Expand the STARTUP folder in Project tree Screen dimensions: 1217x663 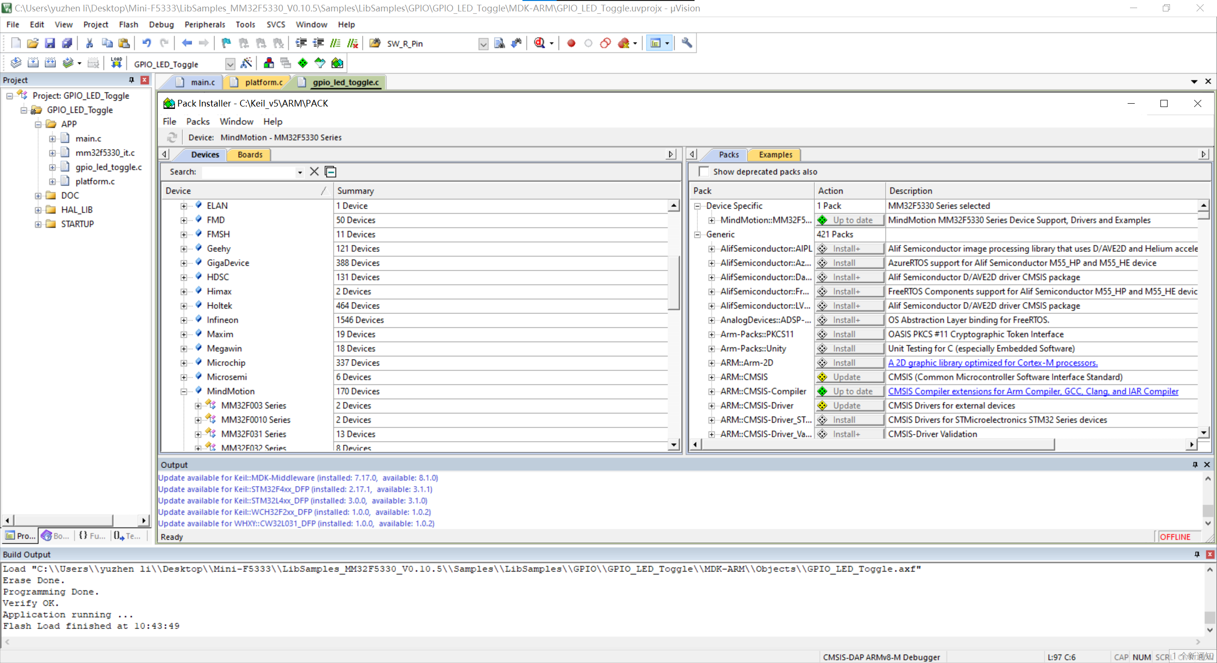pyautogui.click(x=38, y=224)
